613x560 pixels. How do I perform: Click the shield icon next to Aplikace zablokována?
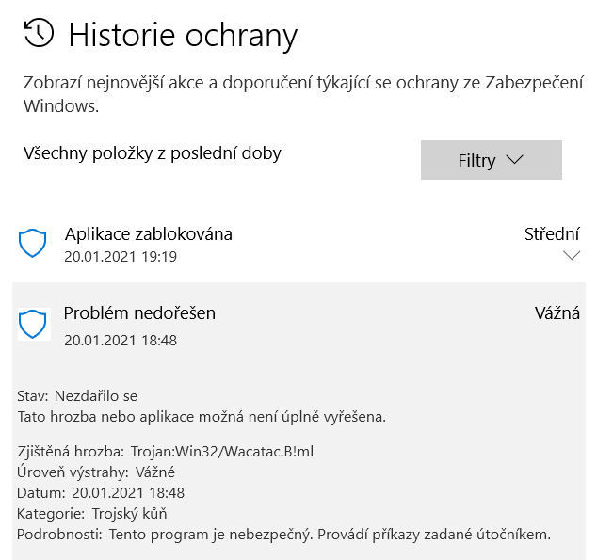pyautogui.click(x=33, y=244)
